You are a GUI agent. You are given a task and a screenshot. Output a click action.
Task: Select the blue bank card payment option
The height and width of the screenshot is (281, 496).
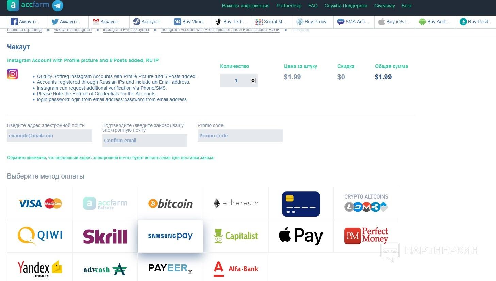click(301, 204)
